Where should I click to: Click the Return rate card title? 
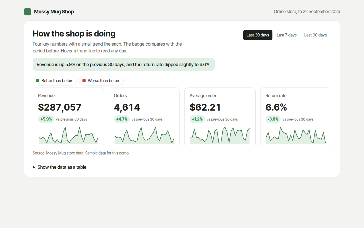pos(276,96)
